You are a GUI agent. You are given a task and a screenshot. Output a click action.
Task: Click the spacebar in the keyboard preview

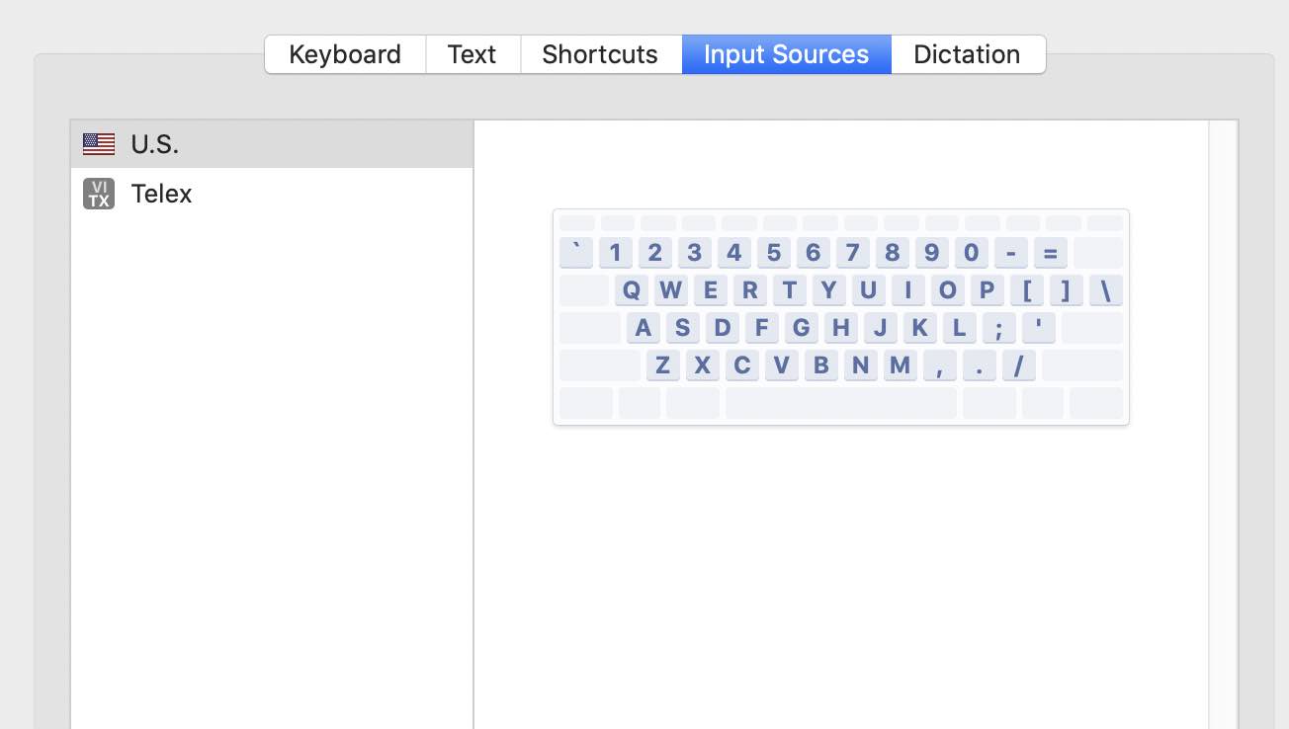pos(840,403)
